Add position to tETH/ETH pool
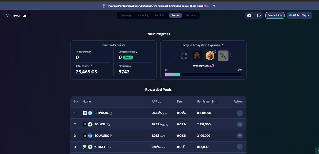This screenshot has width=319, height=154. (x=240, y=147)
